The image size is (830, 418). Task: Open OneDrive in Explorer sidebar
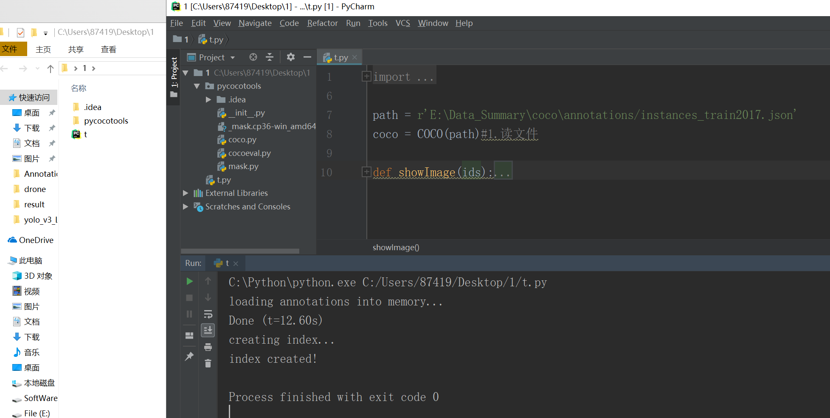(x=31, y=240)
